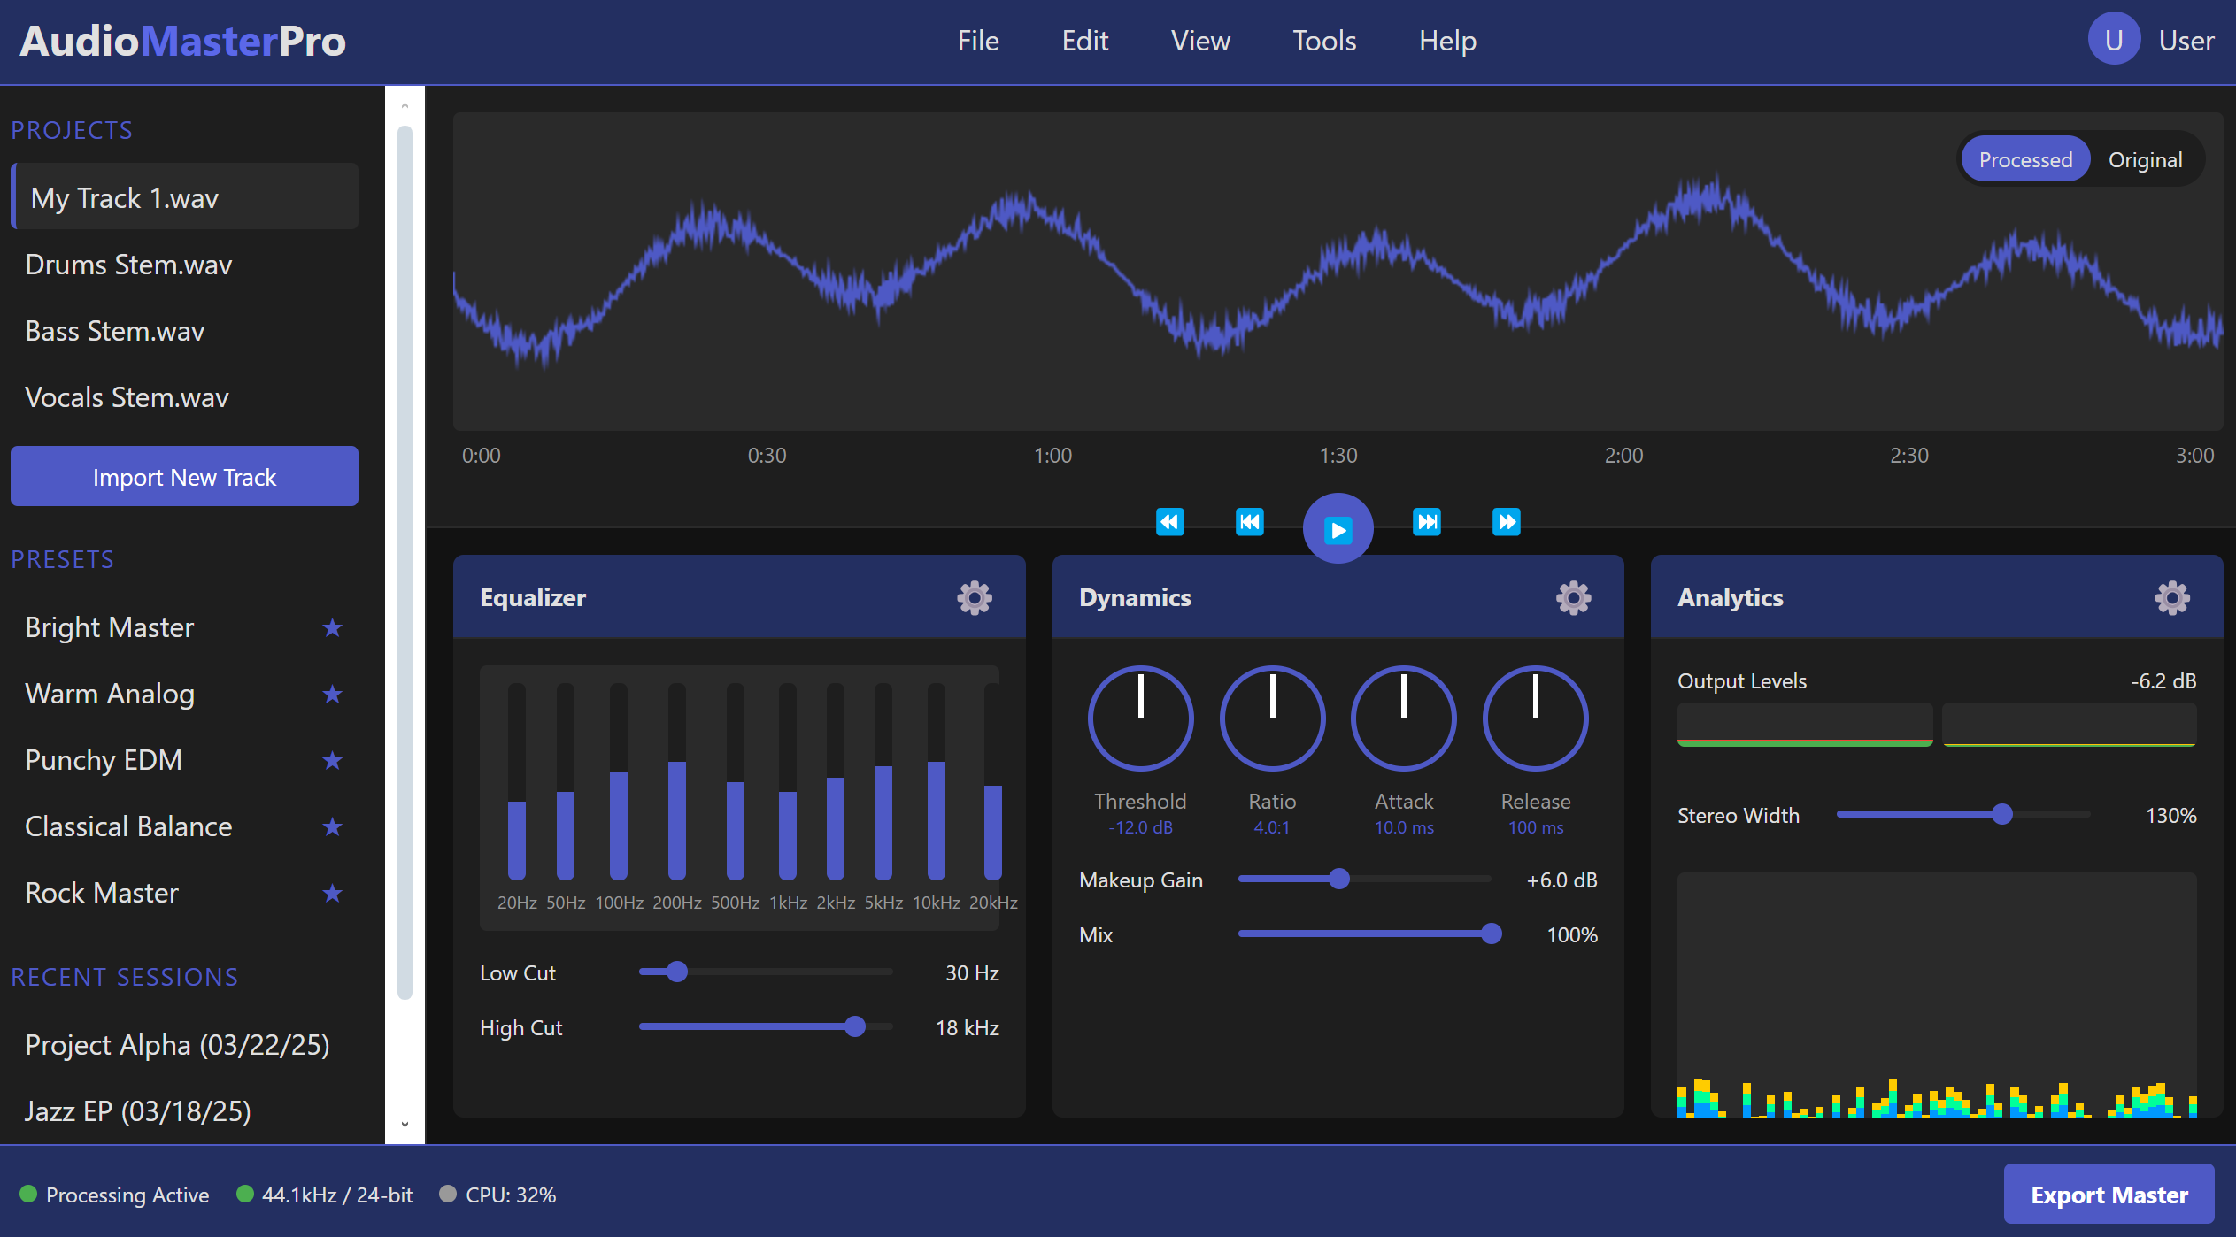Open Jazz EP (03/18/25) session
2236x1237 pixels.
pyautogui.click(x=184, y=1111)
